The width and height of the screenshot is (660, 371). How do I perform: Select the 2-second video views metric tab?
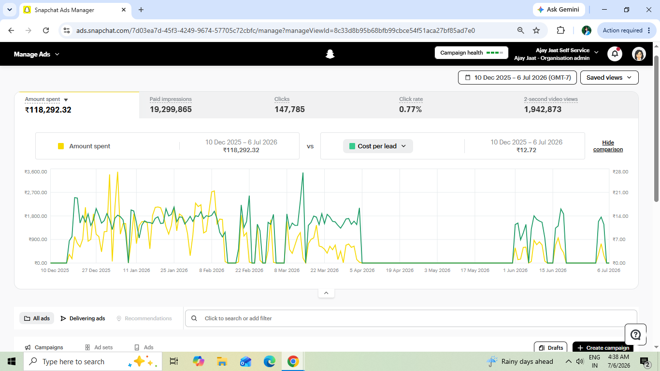pos(575,105)
